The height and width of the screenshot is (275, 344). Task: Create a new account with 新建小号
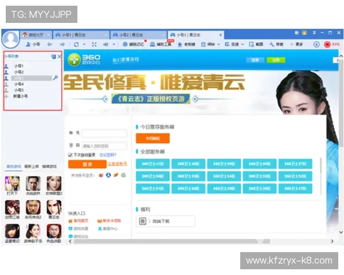pyautogui.click(x=20, y=96)
